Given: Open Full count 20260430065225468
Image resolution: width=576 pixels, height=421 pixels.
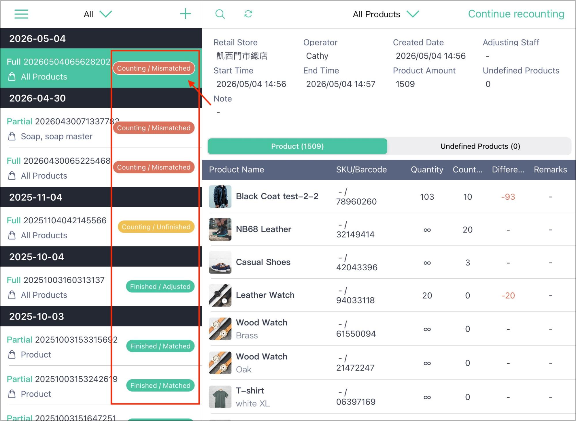Looking at the screenshot, I should [x=101, y=167].
